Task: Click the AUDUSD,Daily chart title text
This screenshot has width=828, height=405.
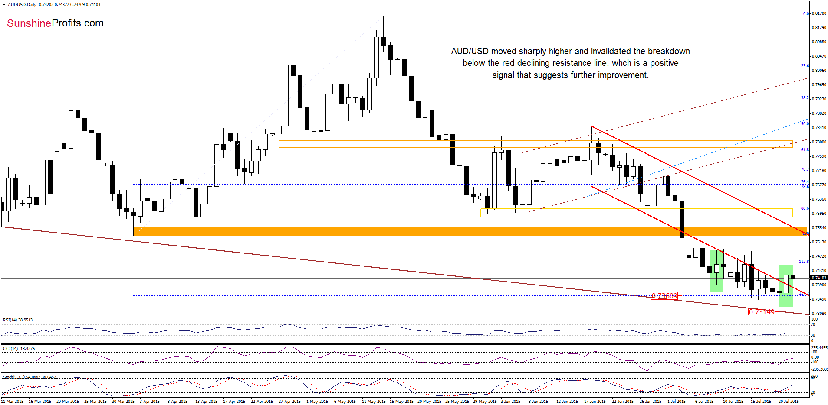Action: coord(23,5)
